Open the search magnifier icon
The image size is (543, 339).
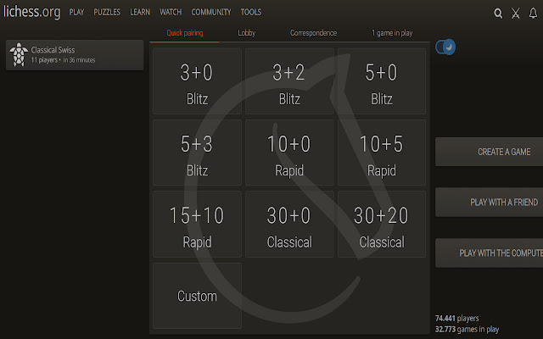[498, 13]
